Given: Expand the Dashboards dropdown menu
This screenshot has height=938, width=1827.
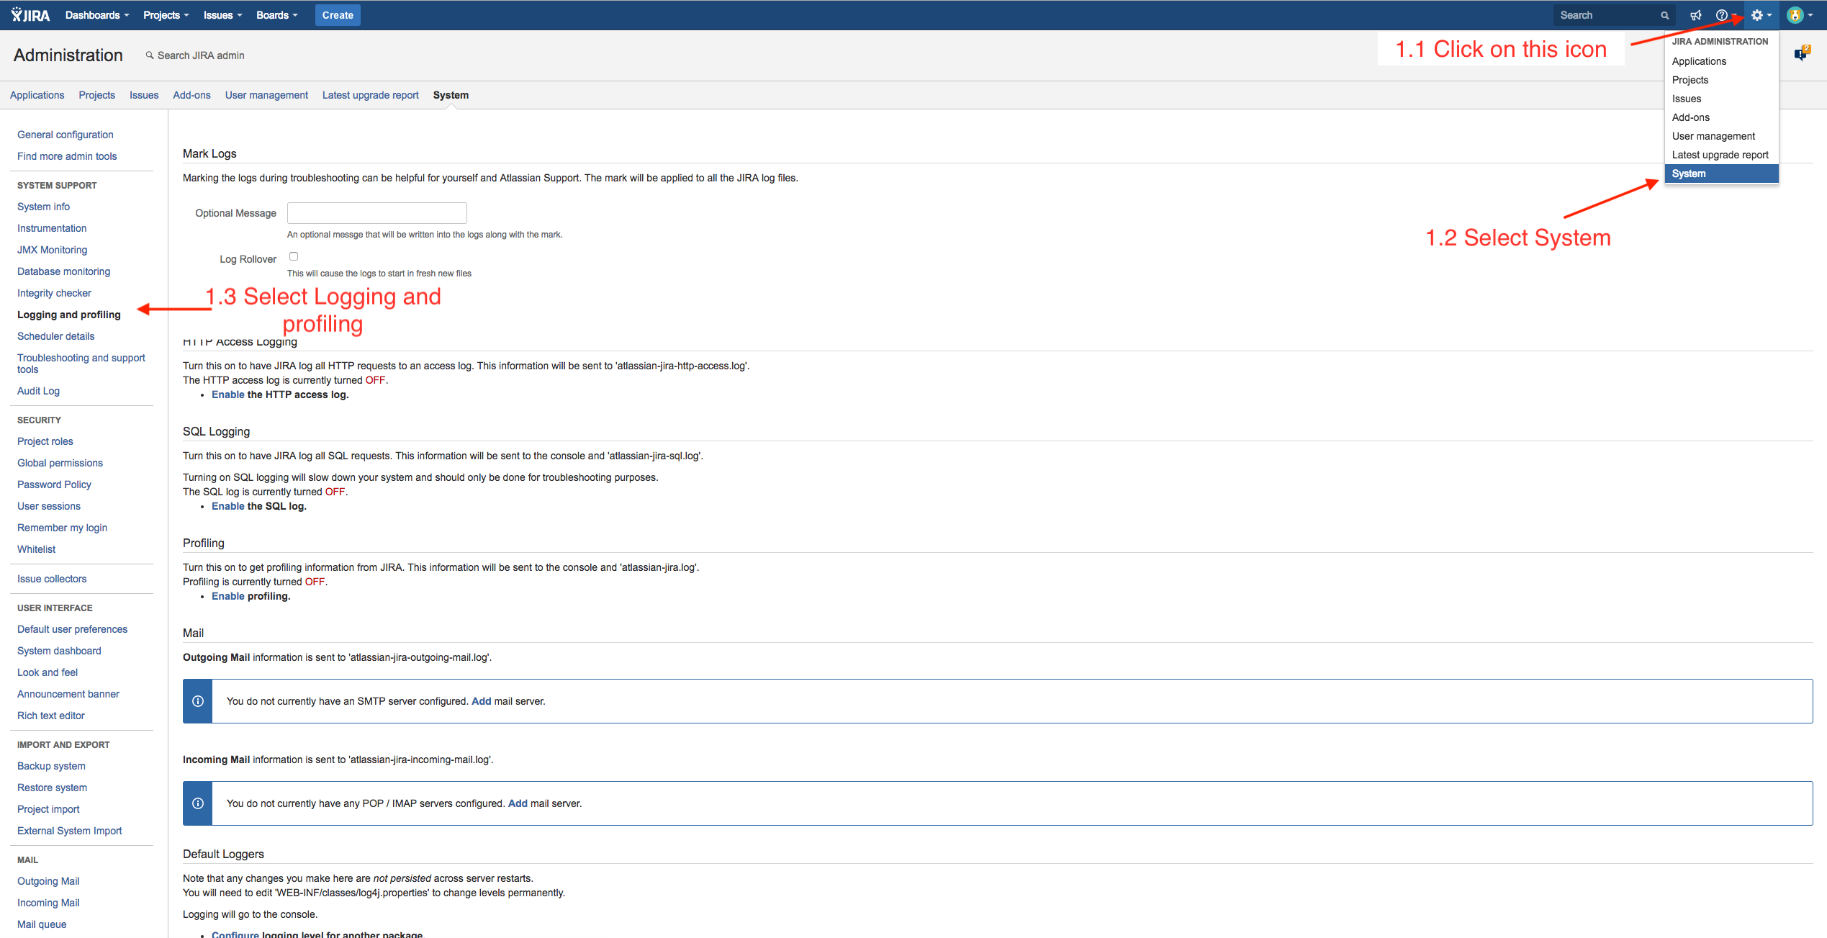Looking at the screenshot, I should (97, 15).
